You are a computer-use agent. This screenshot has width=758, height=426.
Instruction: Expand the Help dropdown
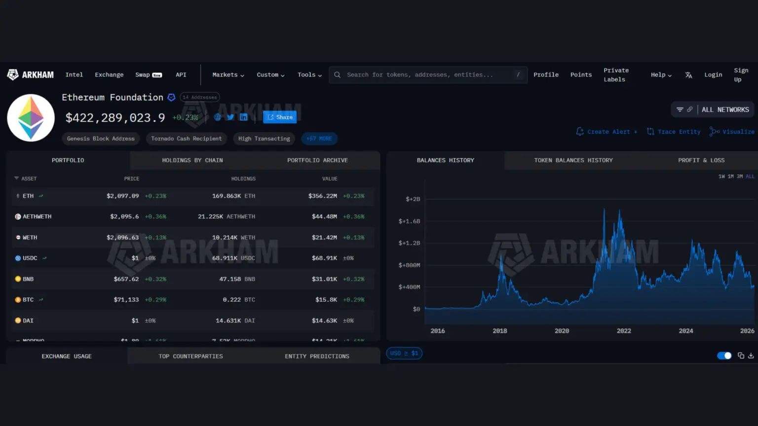pyautogui.click(x=661, y=75)
